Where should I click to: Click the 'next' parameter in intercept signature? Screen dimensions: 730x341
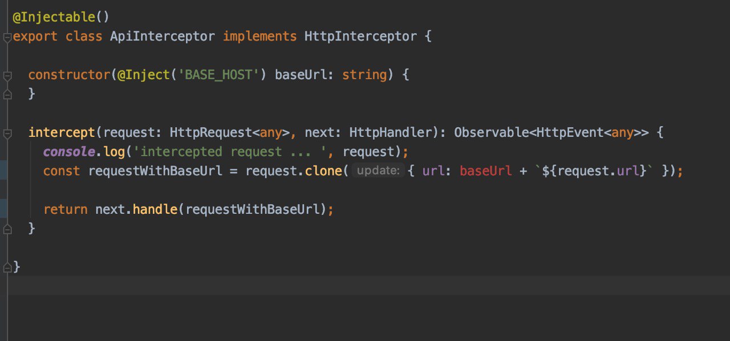(319, 133)
